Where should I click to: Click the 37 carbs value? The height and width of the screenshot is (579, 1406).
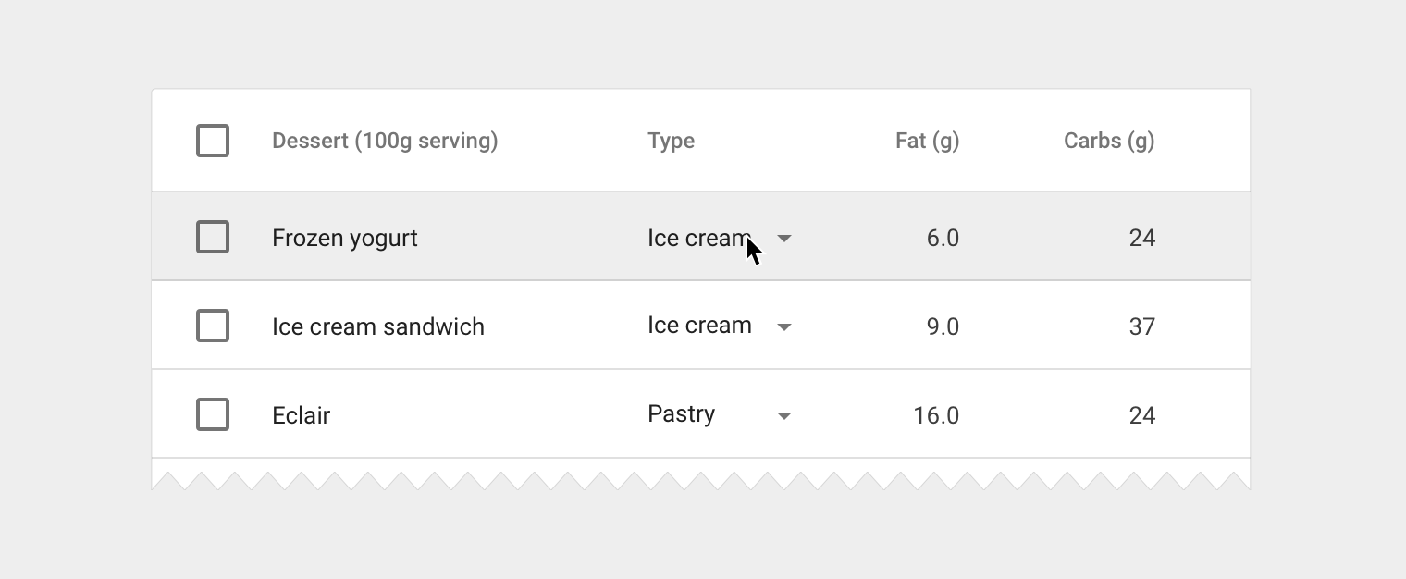tap(1141, 326)
